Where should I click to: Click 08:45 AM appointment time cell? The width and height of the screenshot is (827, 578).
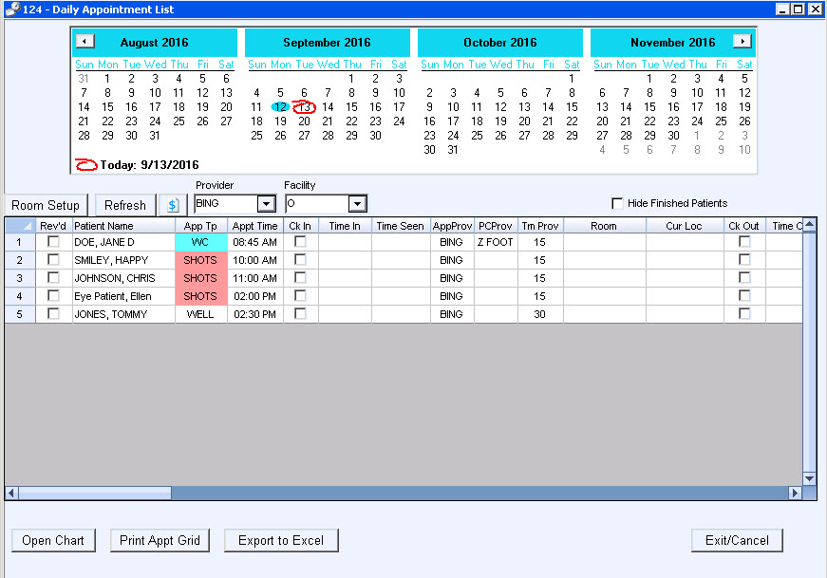tap(255, 242)
